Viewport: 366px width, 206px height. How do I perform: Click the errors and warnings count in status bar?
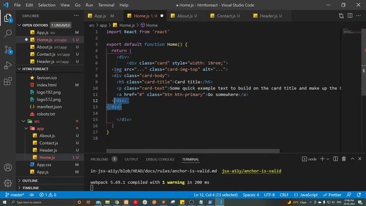click(x=47, y=195)
